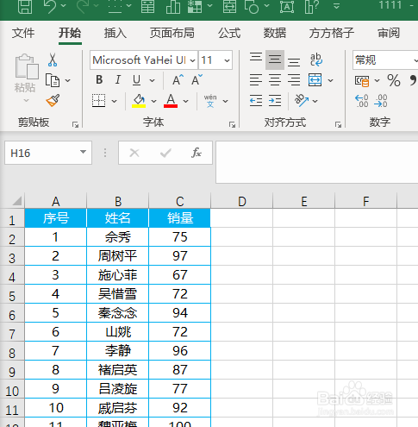Click the Save icon in quick access toolbar
418x427 pixels.
point(25,7)
